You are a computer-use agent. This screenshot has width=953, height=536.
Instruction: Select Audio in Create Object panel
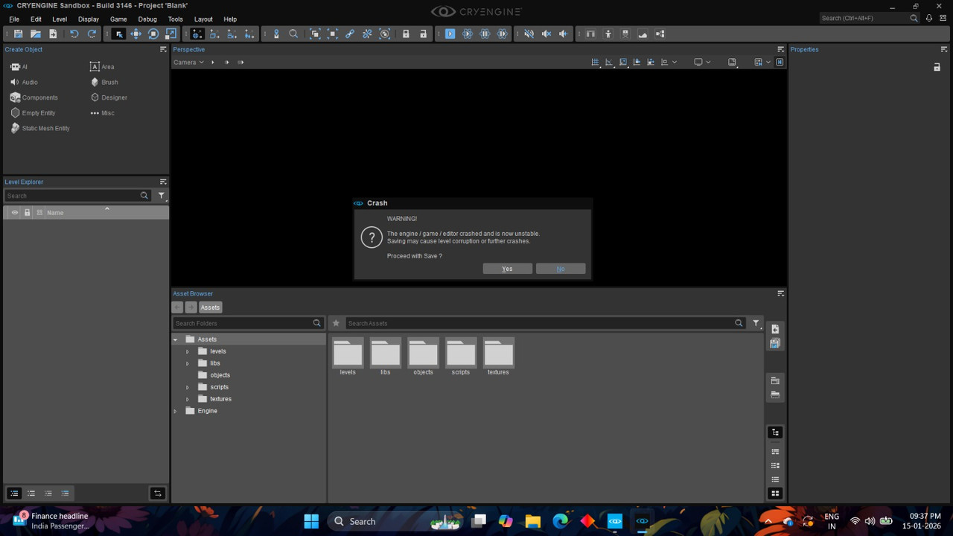pyautogui.click(x=25, y=82)
